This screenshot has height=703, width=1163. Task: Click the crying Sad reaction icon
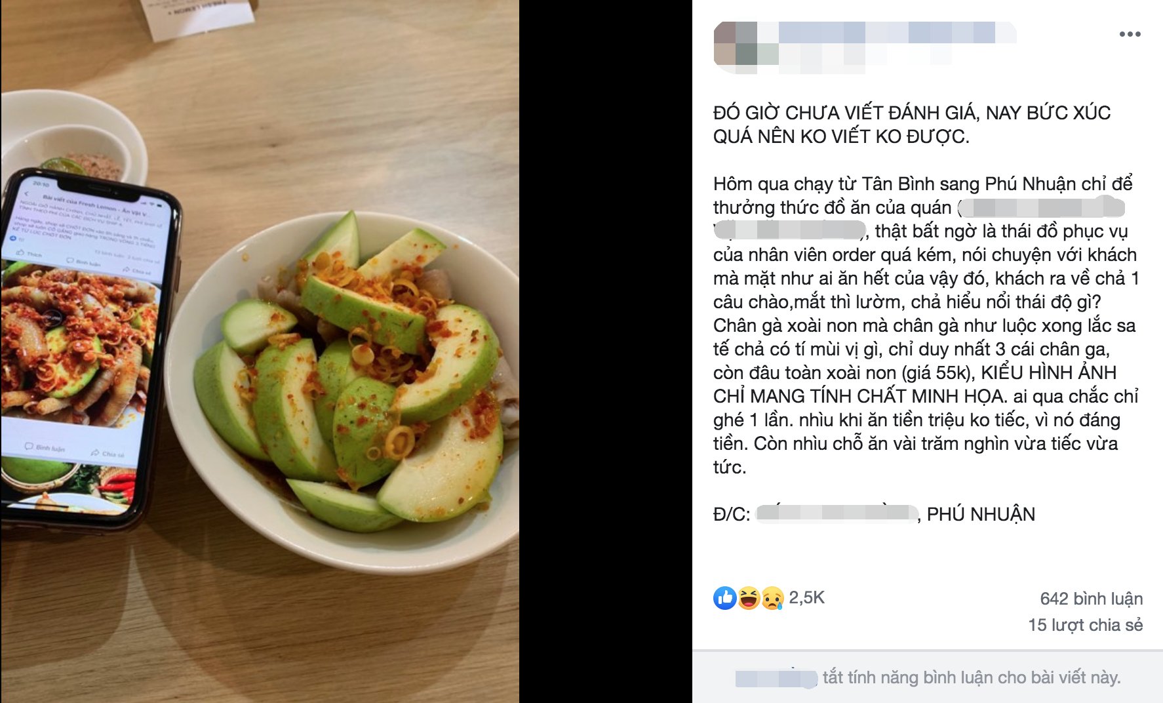coord(772,598)
